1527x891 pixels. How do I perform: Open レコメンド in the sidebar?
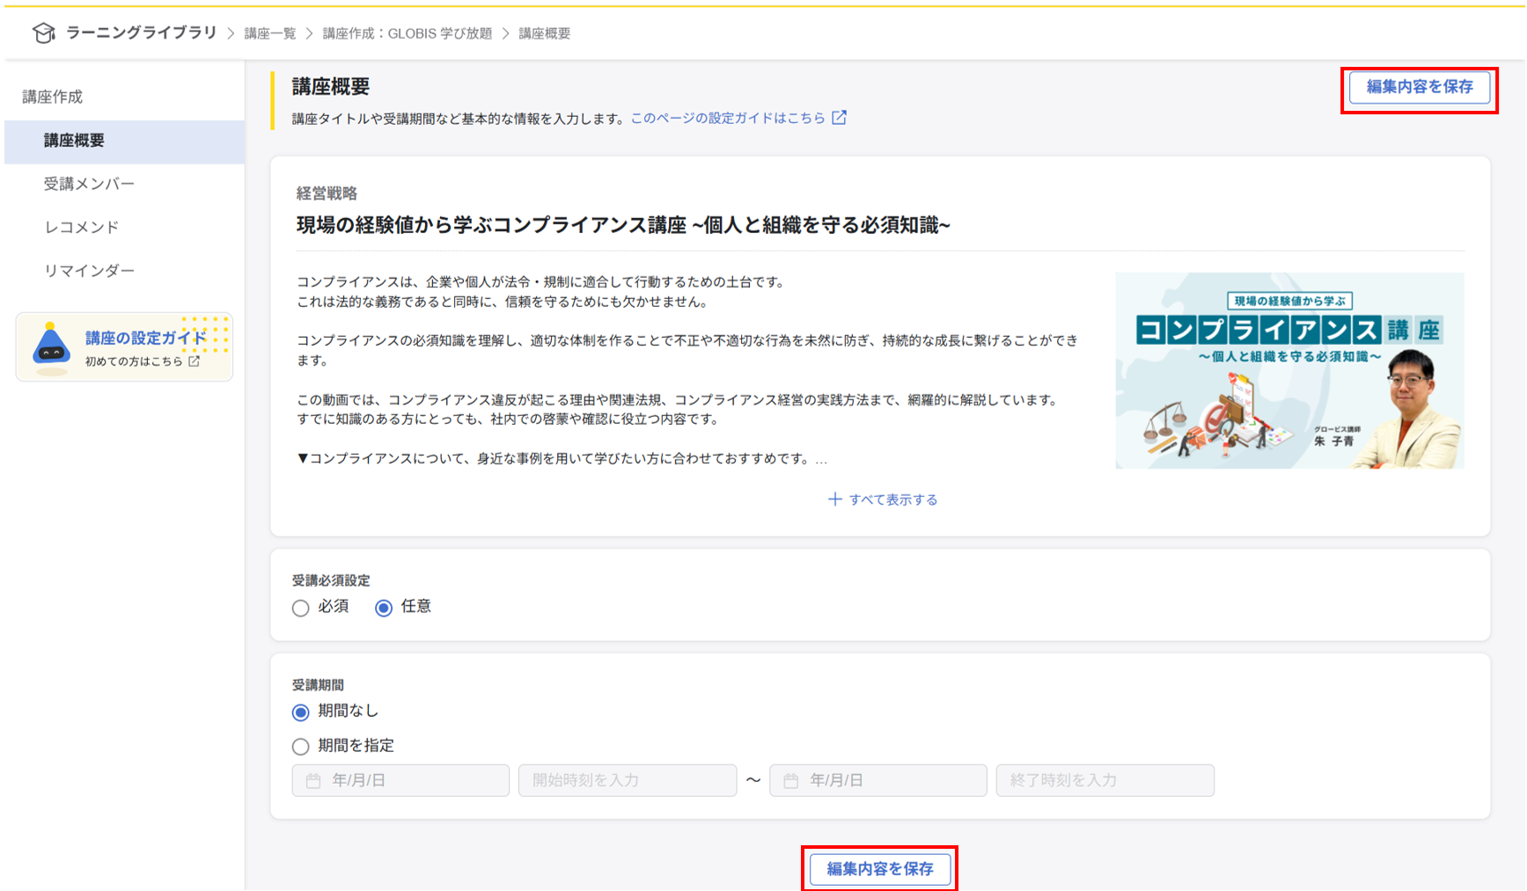81,227
